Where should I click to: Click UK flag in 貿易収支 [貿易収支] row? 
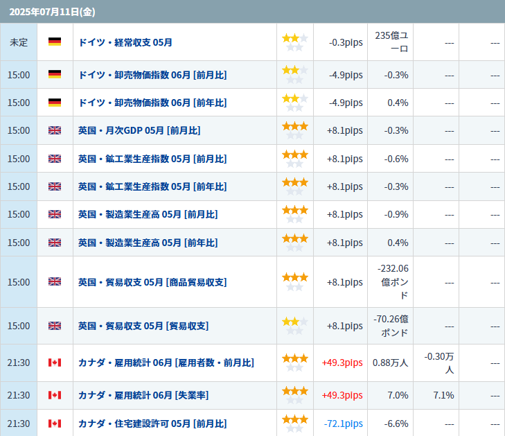55,326
